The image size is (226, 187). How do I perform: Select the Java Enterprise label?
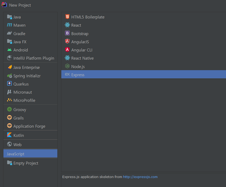point(27,68)
